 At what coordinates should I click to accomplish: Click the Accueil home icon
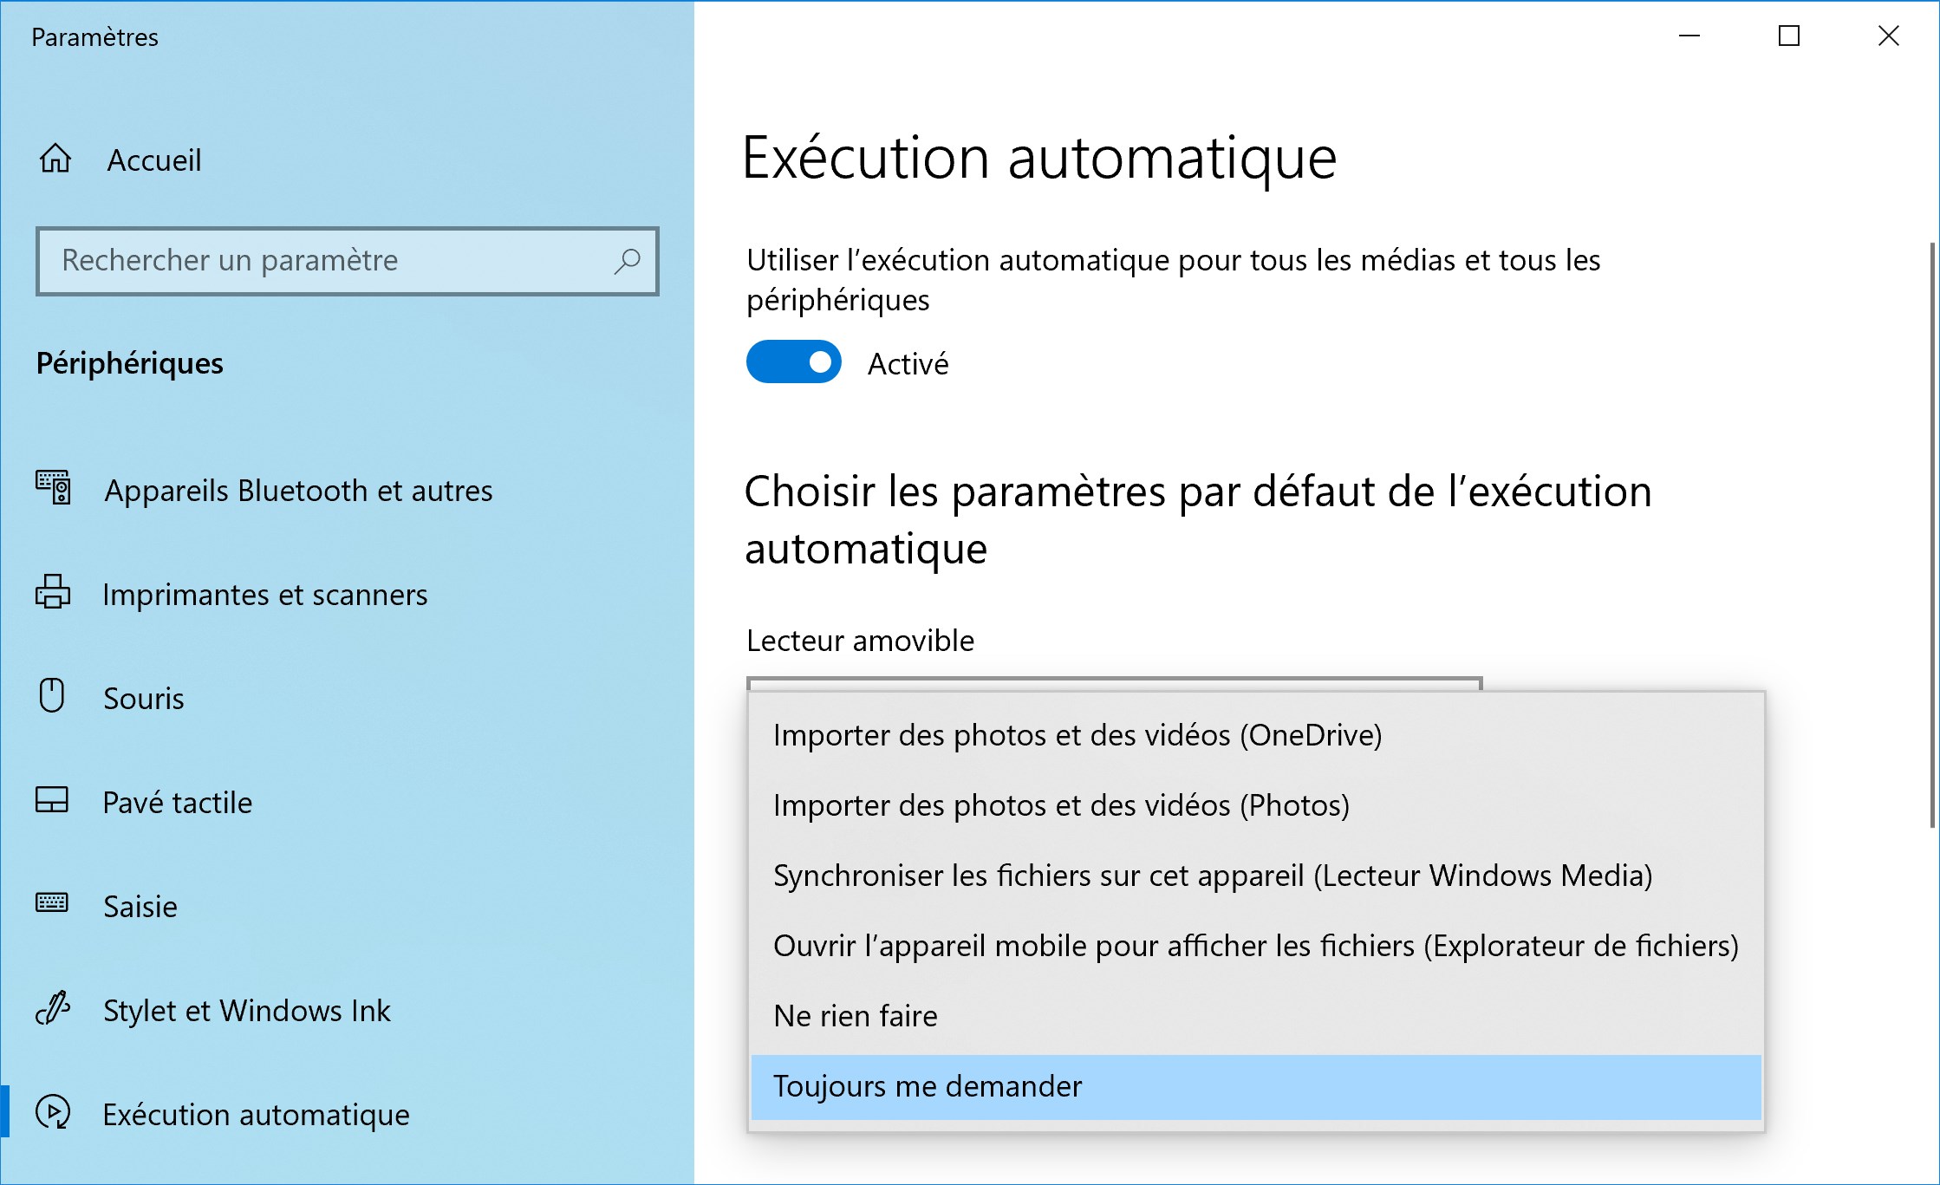click(55, 159)
